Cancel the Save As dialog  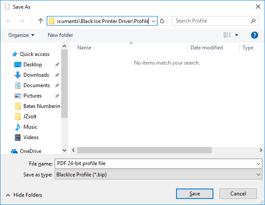click(x=238, y=194)
